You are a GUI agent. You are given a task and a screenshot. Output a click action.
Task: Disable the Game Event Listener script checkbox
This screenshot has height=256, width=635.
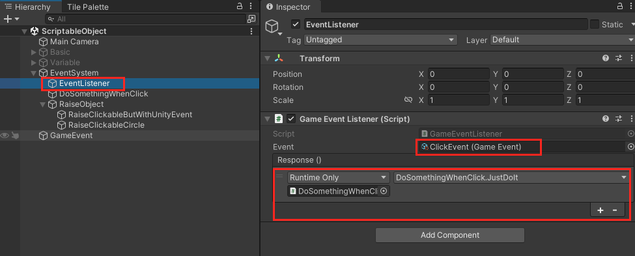(x=290, y=119)
